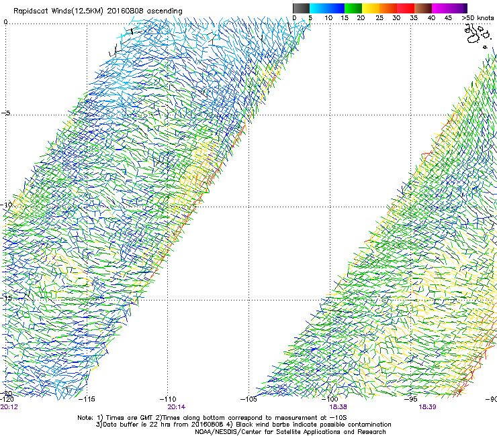The width and height of the screenshot is (497, 436).
Task: Click the purple '18:38' time stamp
Action: tap(338, 407)
